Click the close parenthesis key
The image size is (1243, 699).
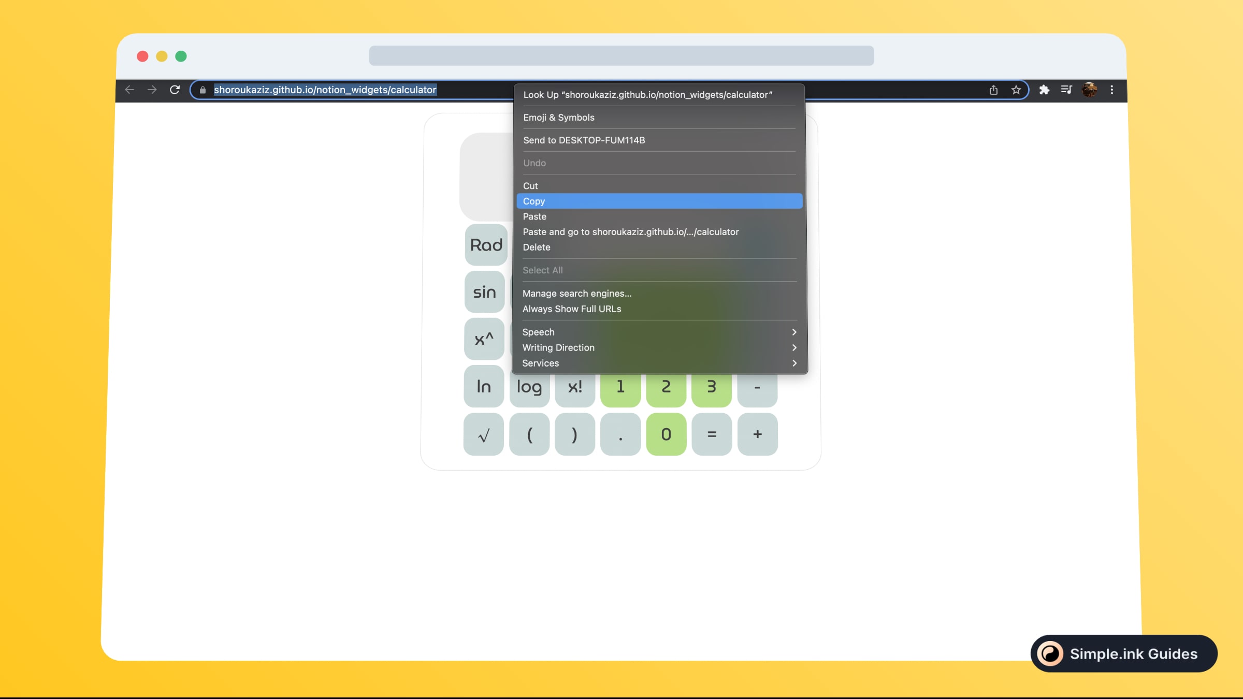575,434
